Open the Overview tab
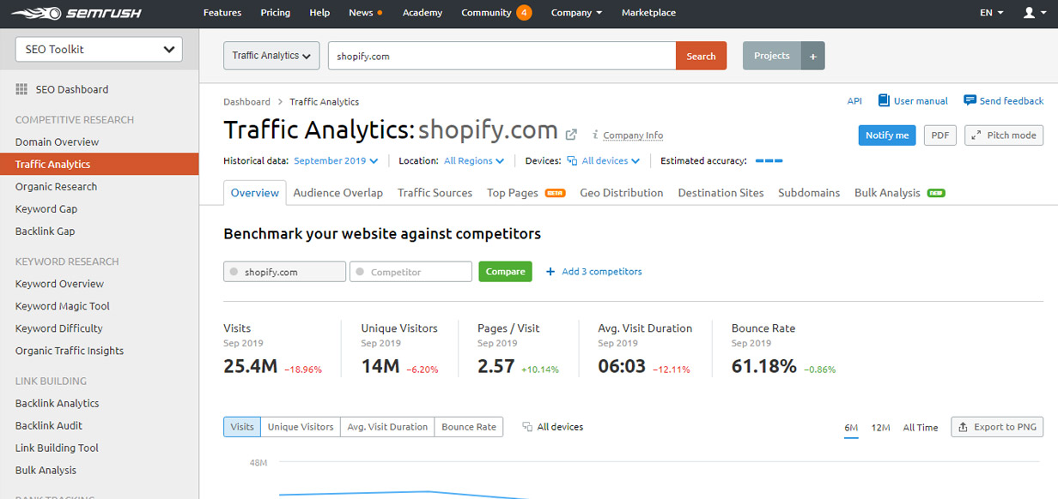 tap(255, 193)
